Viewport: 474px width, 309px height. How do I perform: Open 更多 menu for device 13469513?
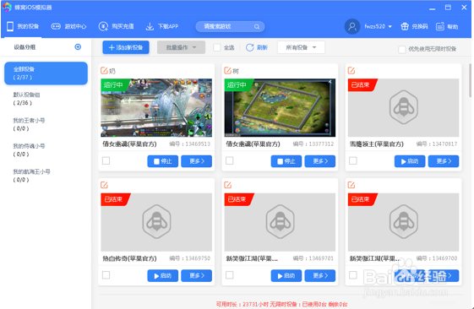click(x=197, y=161)
